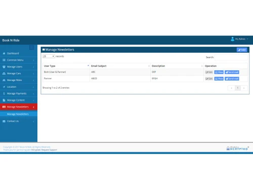Viewport: 253px width, 190px height.
Task: Send mail for the ABCD newsletter
Action: 232,79
